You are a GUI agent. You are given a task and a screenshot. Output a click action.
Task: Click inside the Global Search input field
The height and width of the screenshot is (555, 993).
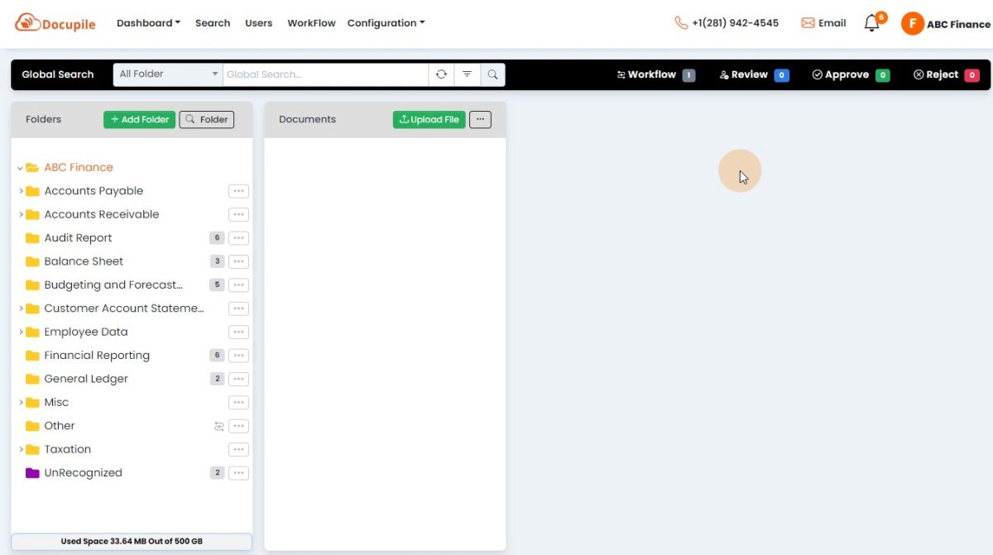coord(323,74)
